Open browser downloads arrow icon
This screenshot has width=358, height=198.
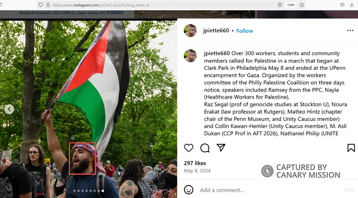[352, 5]
